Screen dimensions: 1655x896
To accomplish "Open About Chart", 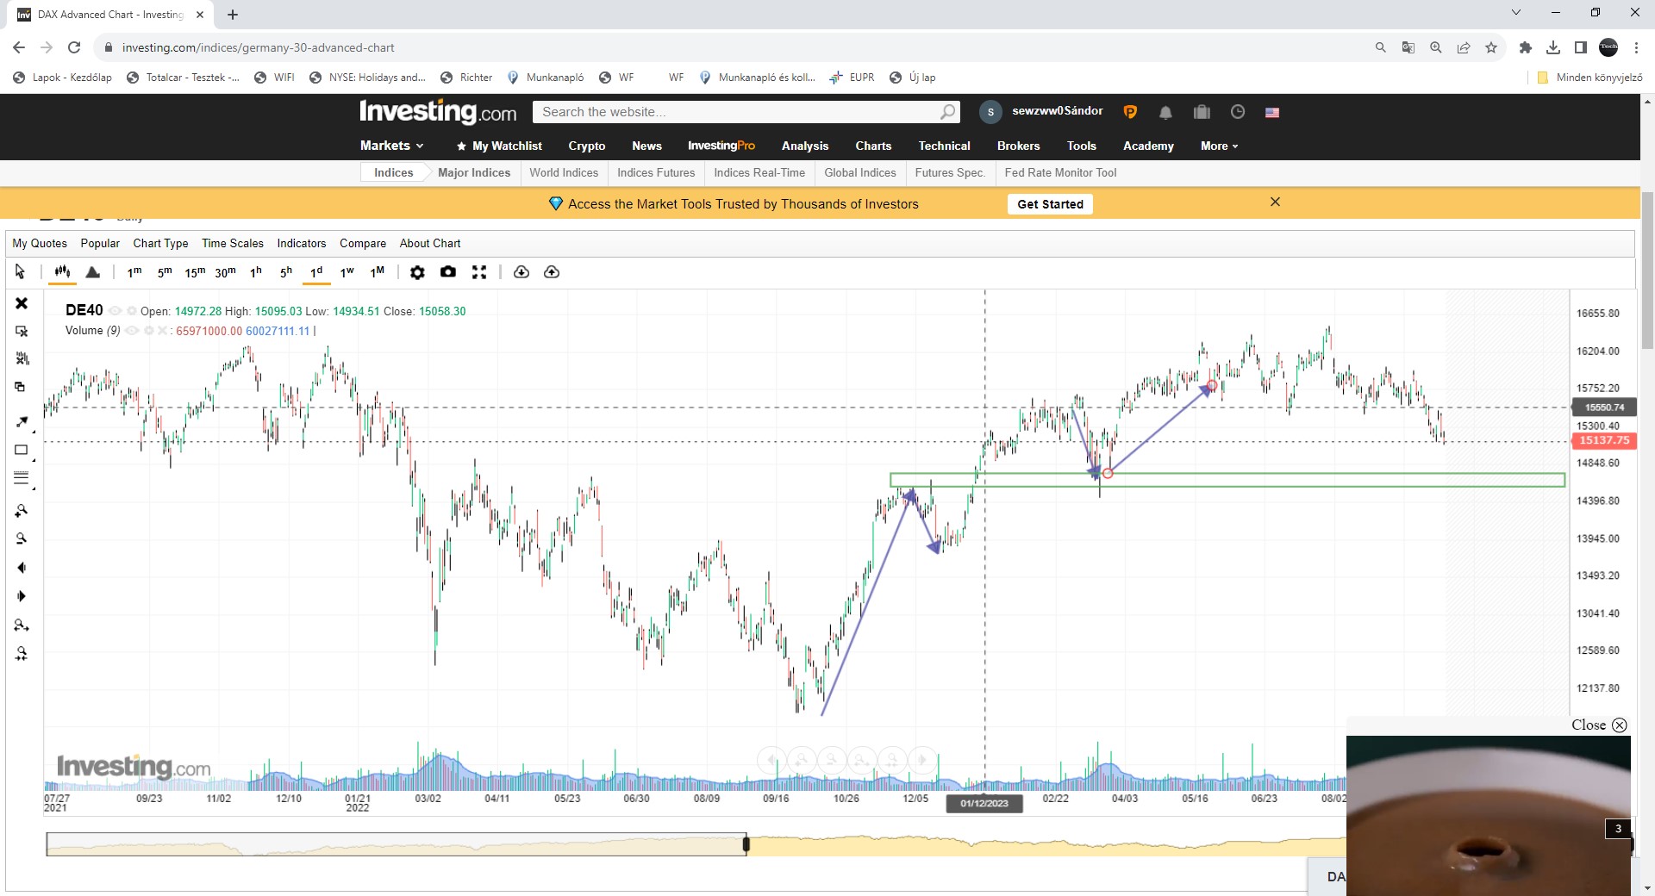I will [430, 243].
